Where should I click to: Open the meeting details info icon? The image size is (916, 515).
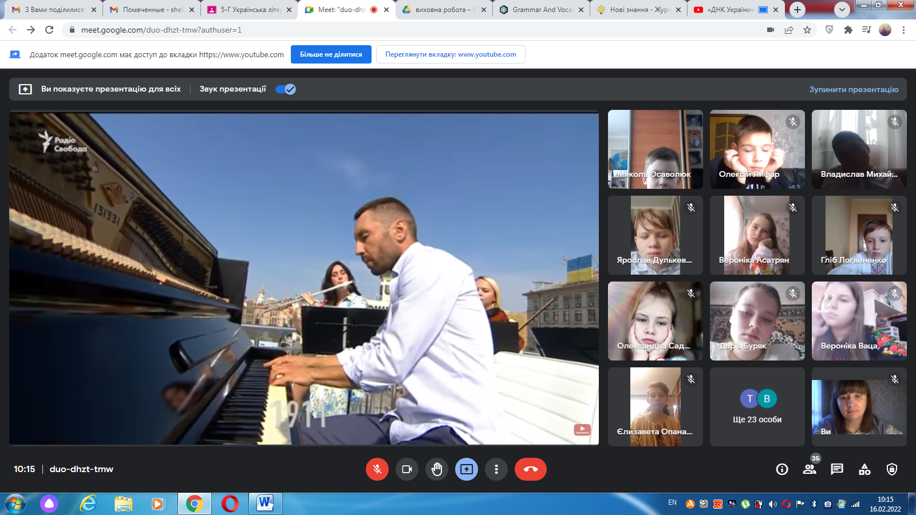[782, 469]
